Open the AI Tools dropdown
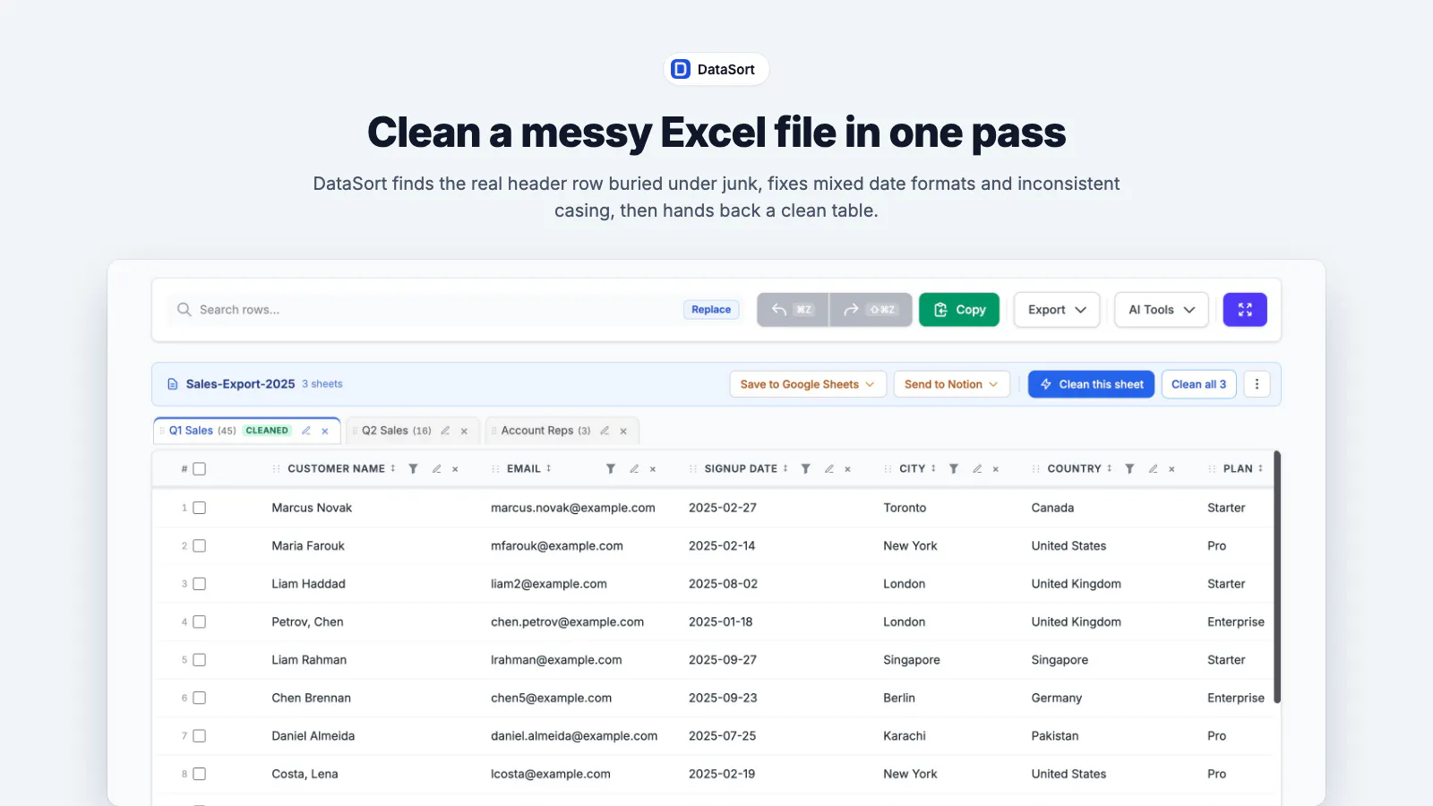The image size is (1433, 806). coord(1162,310)
